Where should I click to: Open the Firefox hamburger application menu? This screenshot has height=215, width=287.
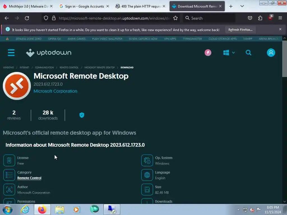point(280,18)
